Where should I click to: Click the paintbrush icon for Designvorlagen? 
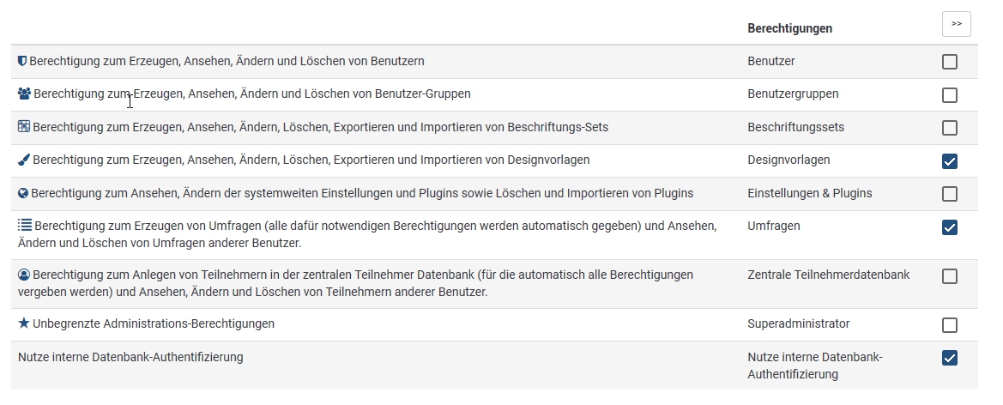[24, 160]
